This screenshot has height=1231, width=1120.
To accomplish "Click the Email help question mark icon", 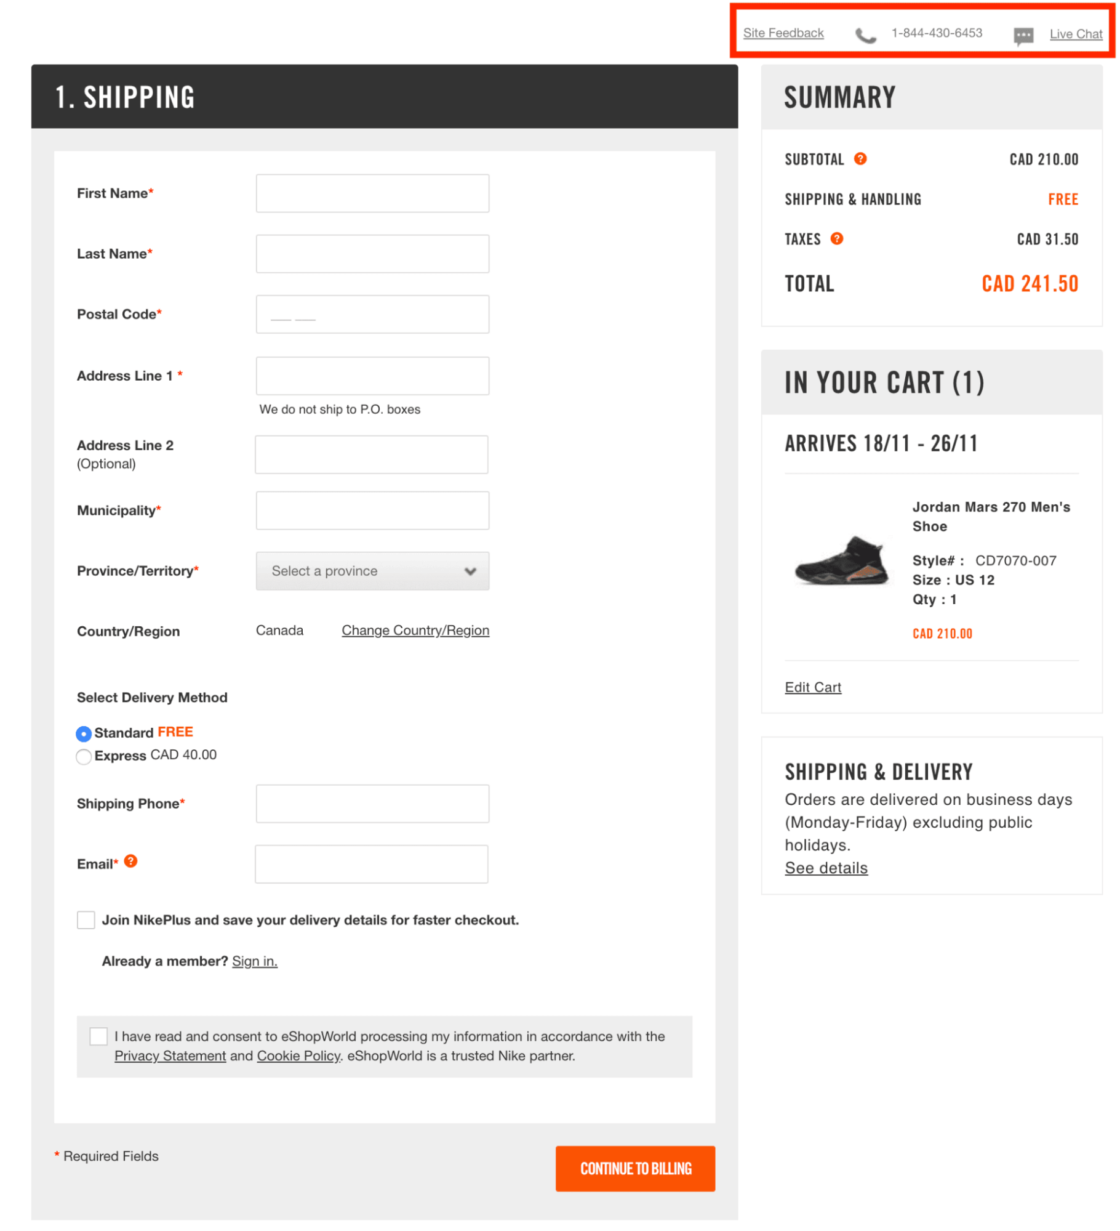I will coord(130,861).
